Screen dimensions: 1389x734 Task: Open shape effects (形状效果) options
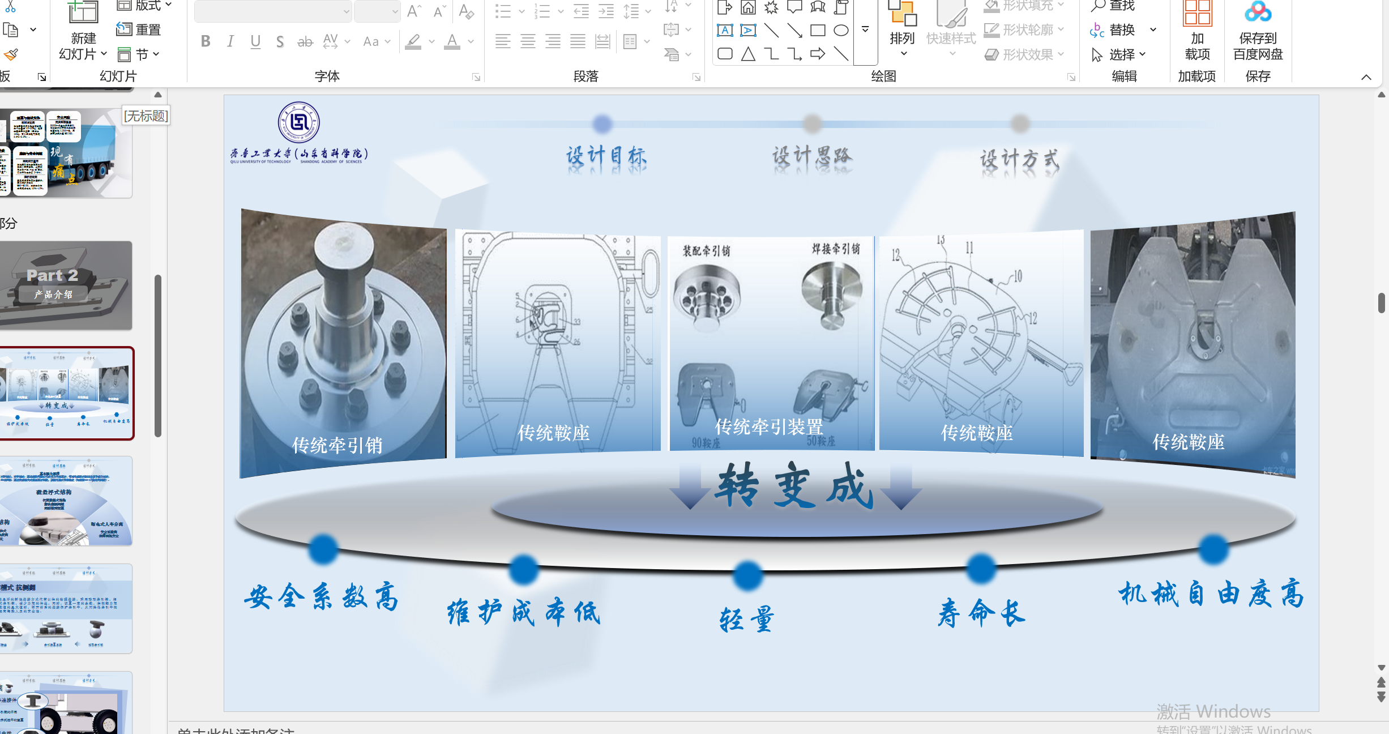tap(1024, 54)
